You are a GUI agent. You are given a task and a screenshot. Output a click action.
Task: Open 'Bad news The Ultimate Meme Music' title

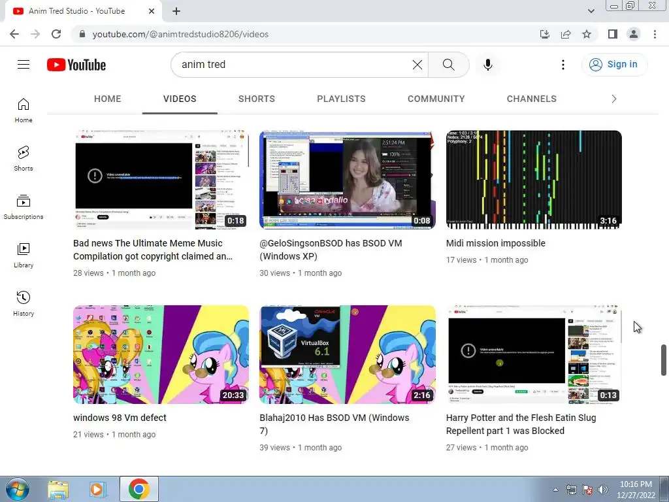coord(153,250)
